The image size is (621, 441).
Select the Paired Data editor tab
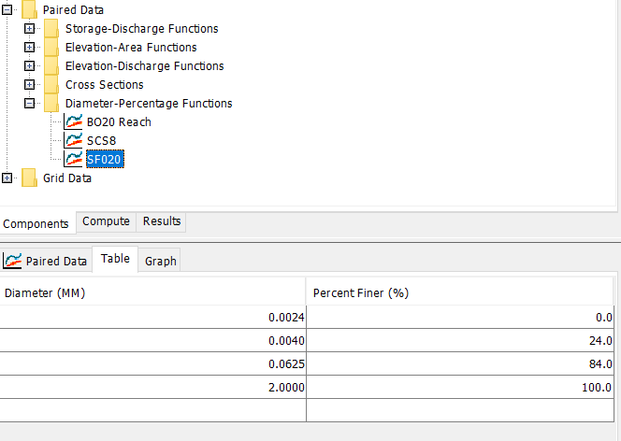47,262
